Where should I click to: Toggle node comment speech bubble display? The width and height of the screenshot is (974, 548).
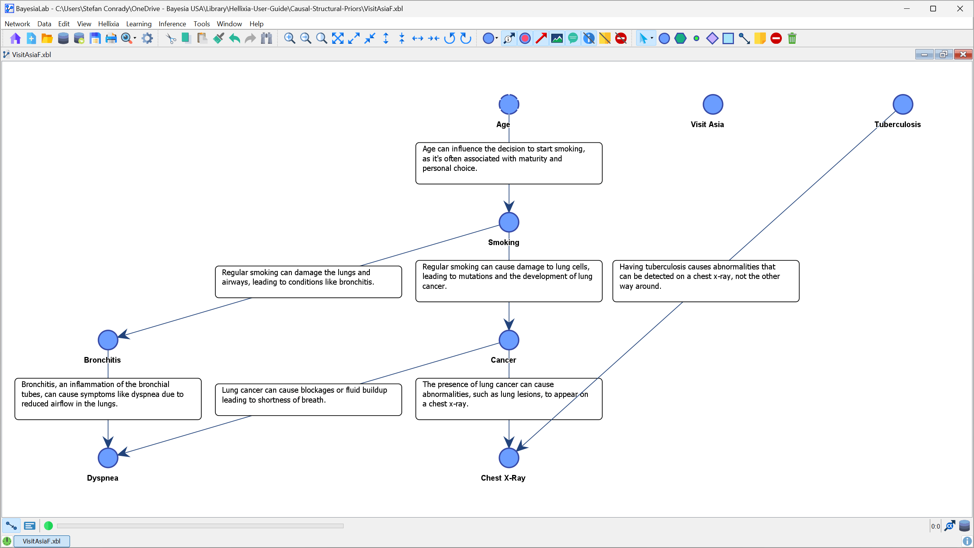point(573,38)
